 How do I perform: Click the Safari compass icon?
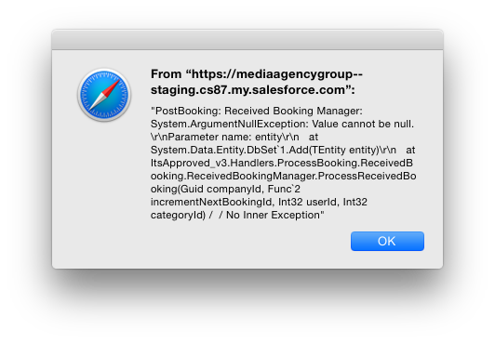[x=104, y=95]
